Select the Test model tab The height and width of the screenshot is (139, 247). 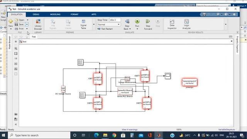[x=34, y=37]
